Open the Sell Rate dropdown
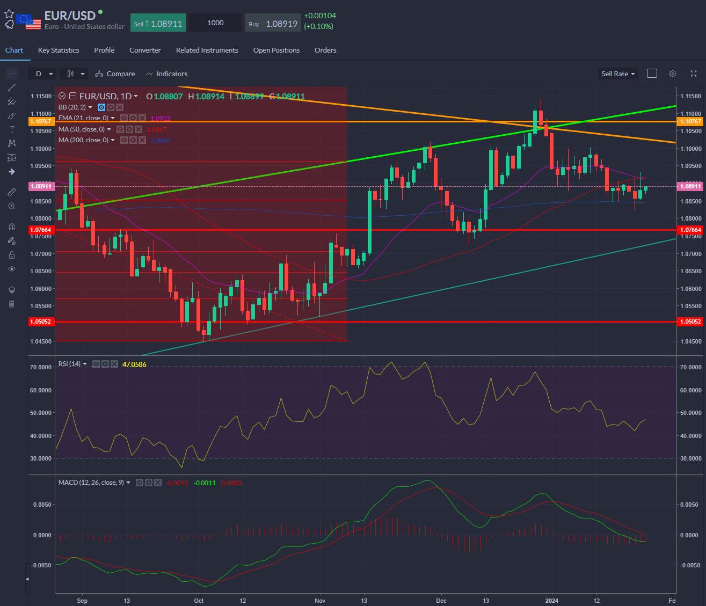This screenshot has height=606, width=706. coord(618,74)
